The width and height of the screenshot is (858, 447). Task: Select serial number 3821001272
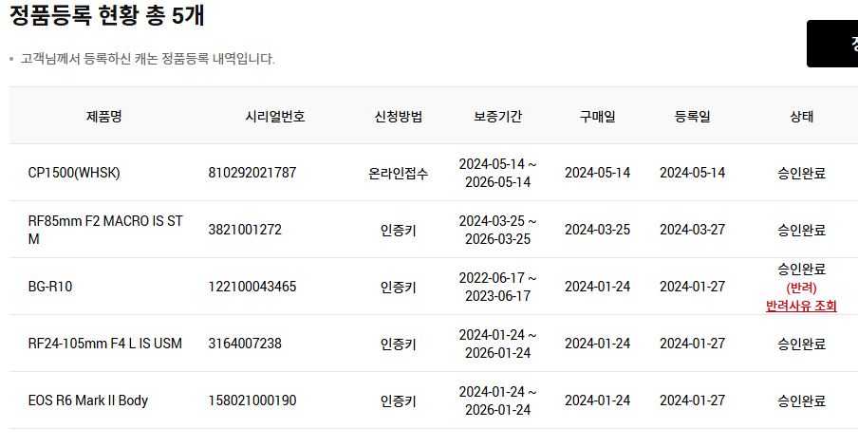click(245, 230)
